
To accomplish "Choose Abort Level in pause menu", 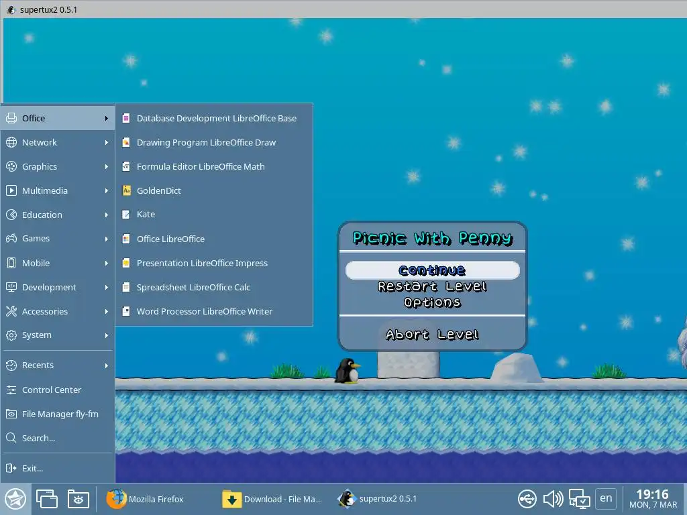I will (x=433, y=335).
